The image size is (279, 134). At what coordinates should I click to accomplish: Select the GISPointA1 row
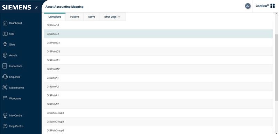click(x=158, y=60)
